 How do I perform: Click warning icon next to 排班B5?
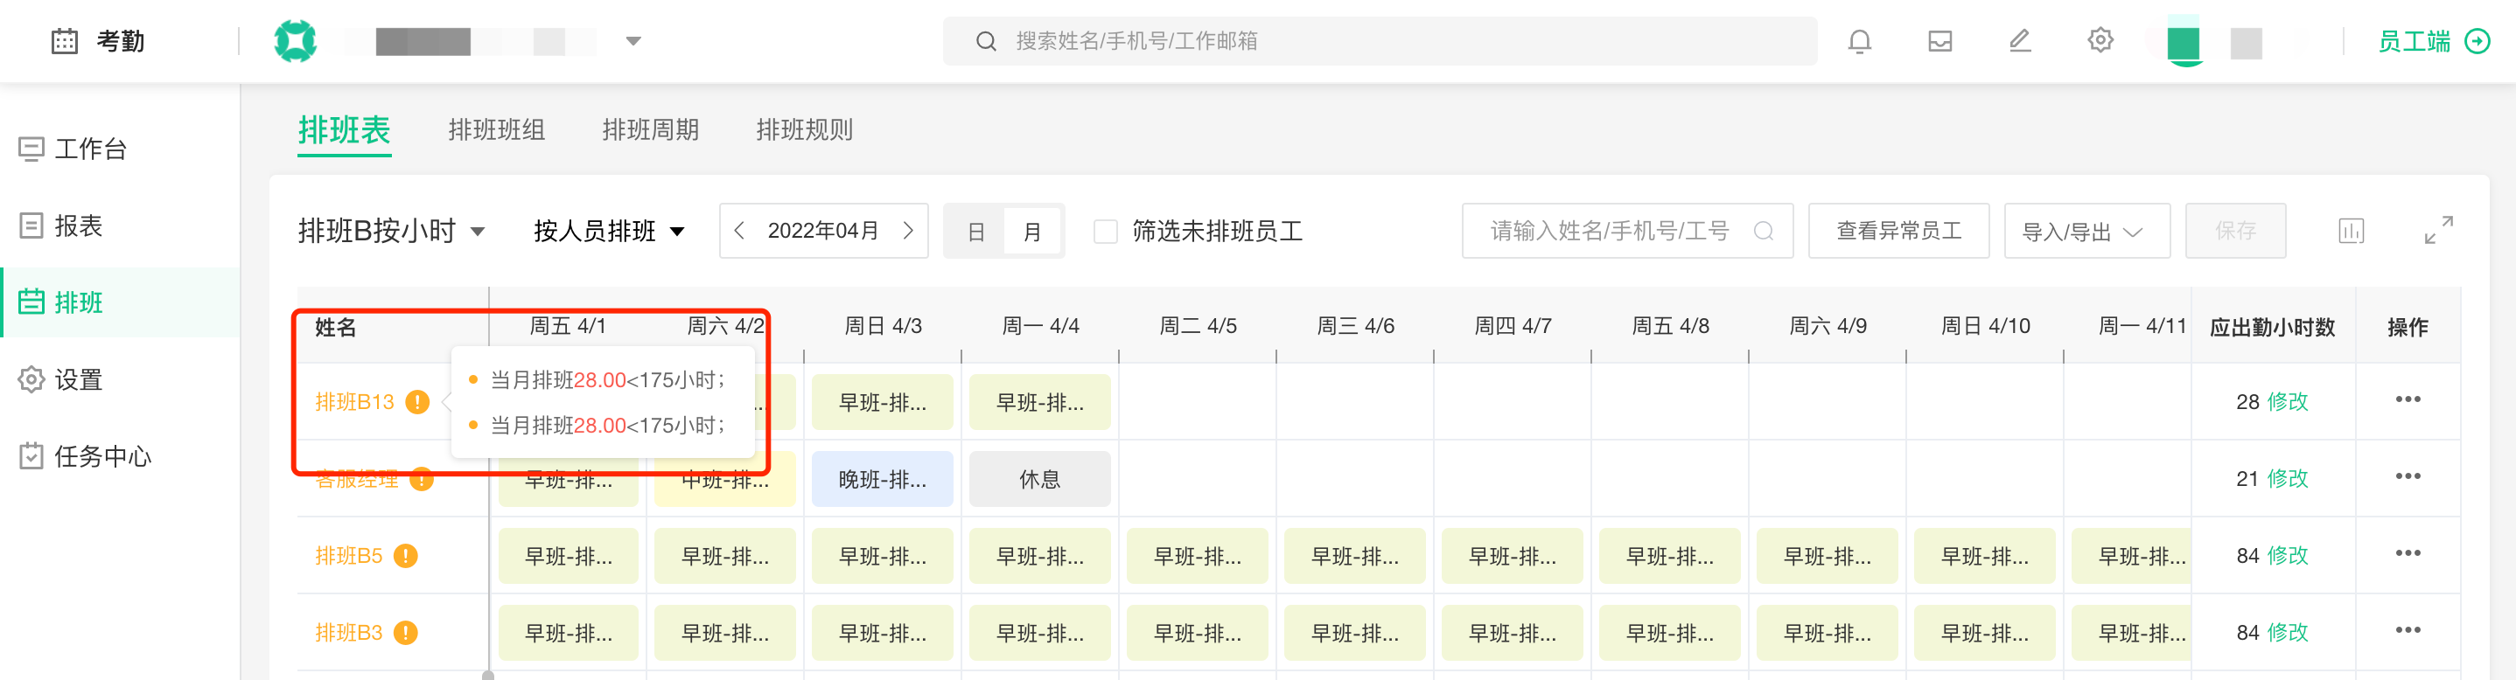pyautogui.click(x=405, y=556)
